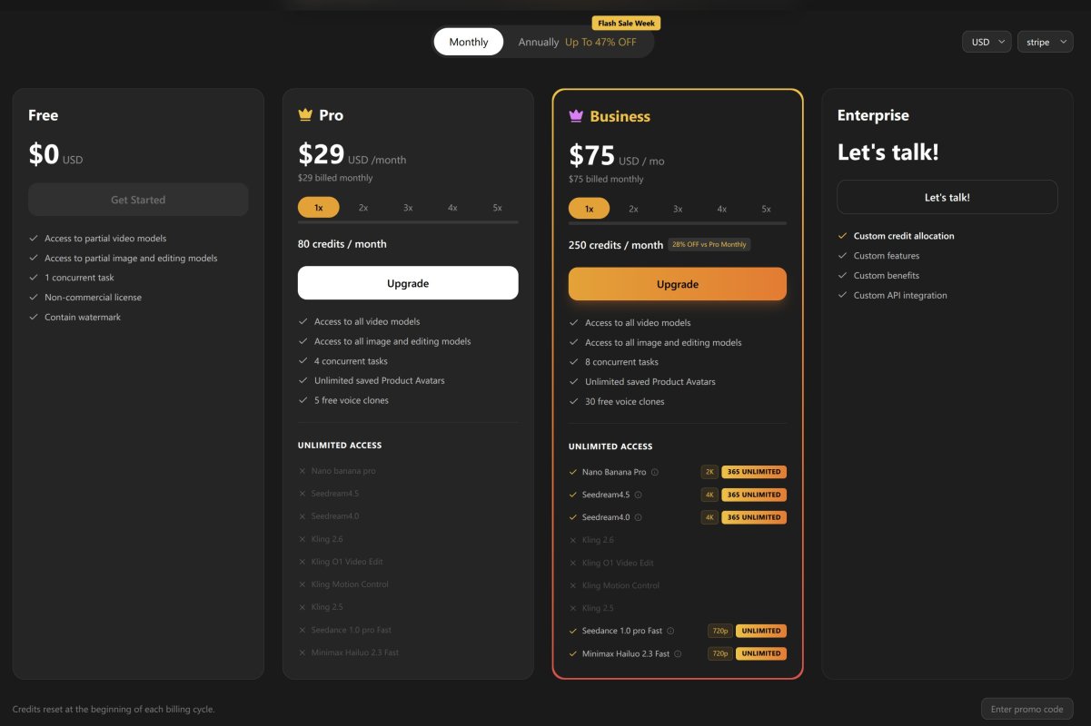Click the info icon beside Seedream4.5
Screen dimensions: 1091x726
coord(638,495)
